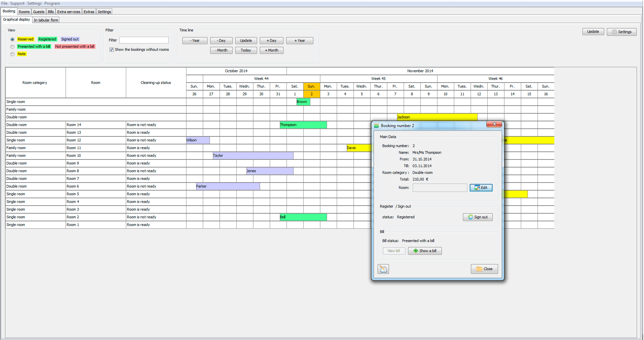Image resolution: width=644 pixels, height=340 pixels.
Task: Uncheck Show the bookings without rooms
Action: click(x=111, y=50)
